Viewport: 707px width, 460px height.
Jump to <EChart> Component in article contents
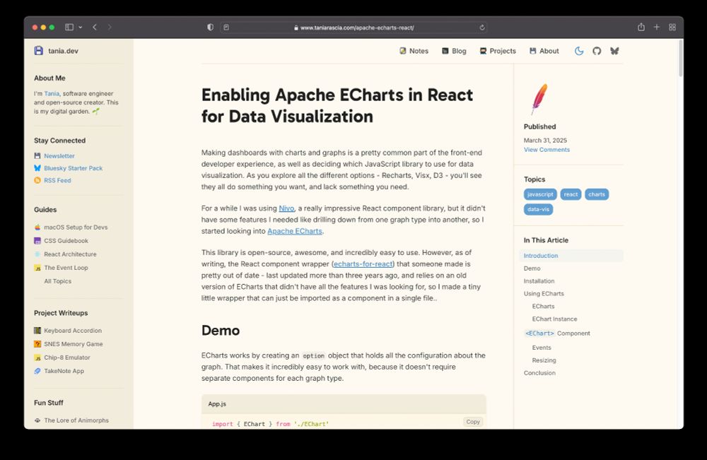[557, 334]
